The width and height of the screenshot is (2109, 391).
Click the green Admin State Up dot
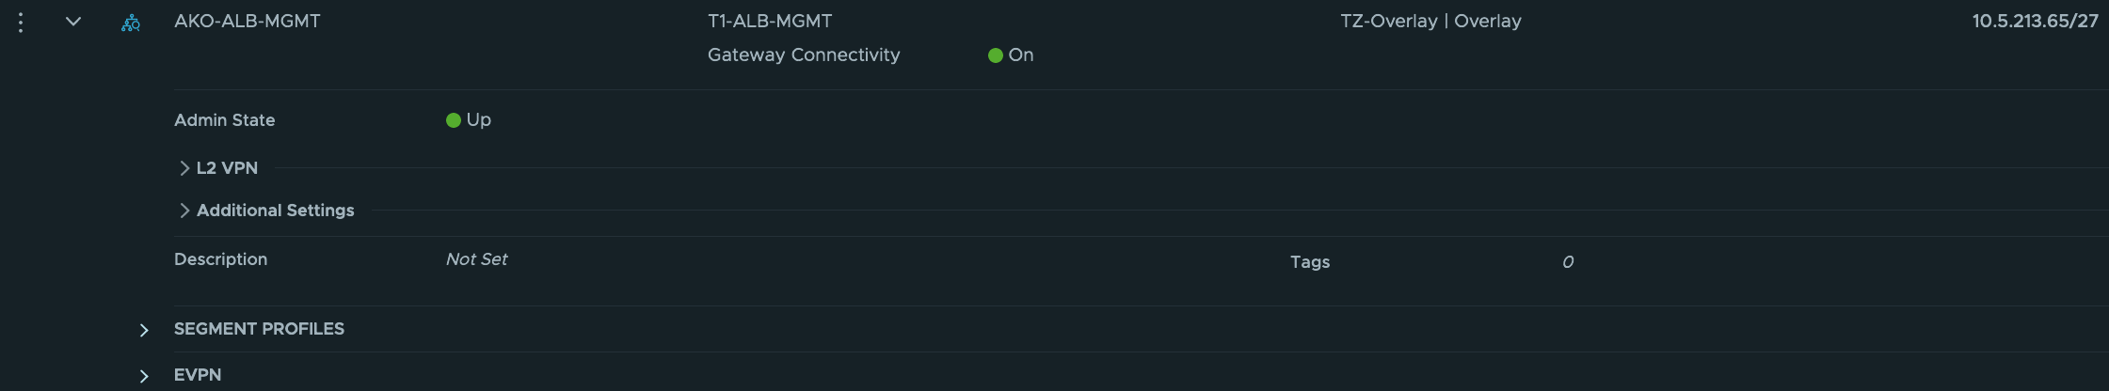pyautogui.click(x=453, y=120)
